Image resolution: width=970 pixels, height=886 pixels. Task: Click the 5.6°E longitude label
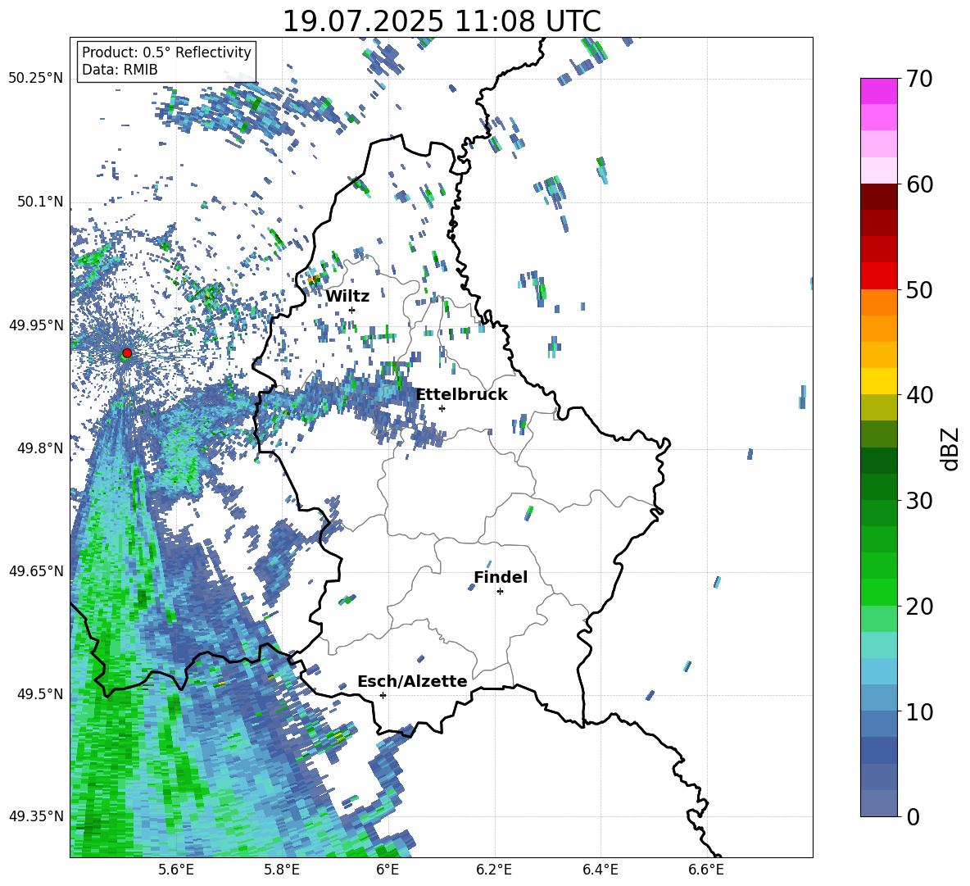pyautogui.click(x=175, y=870)
